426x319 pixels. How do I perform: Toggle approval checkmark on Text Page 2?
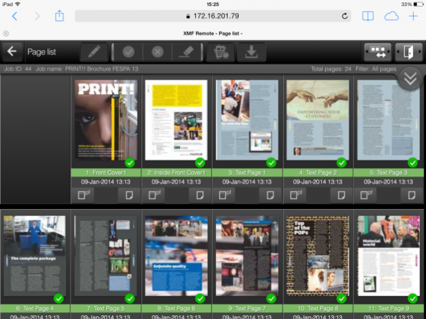click(x=342, y=163)
